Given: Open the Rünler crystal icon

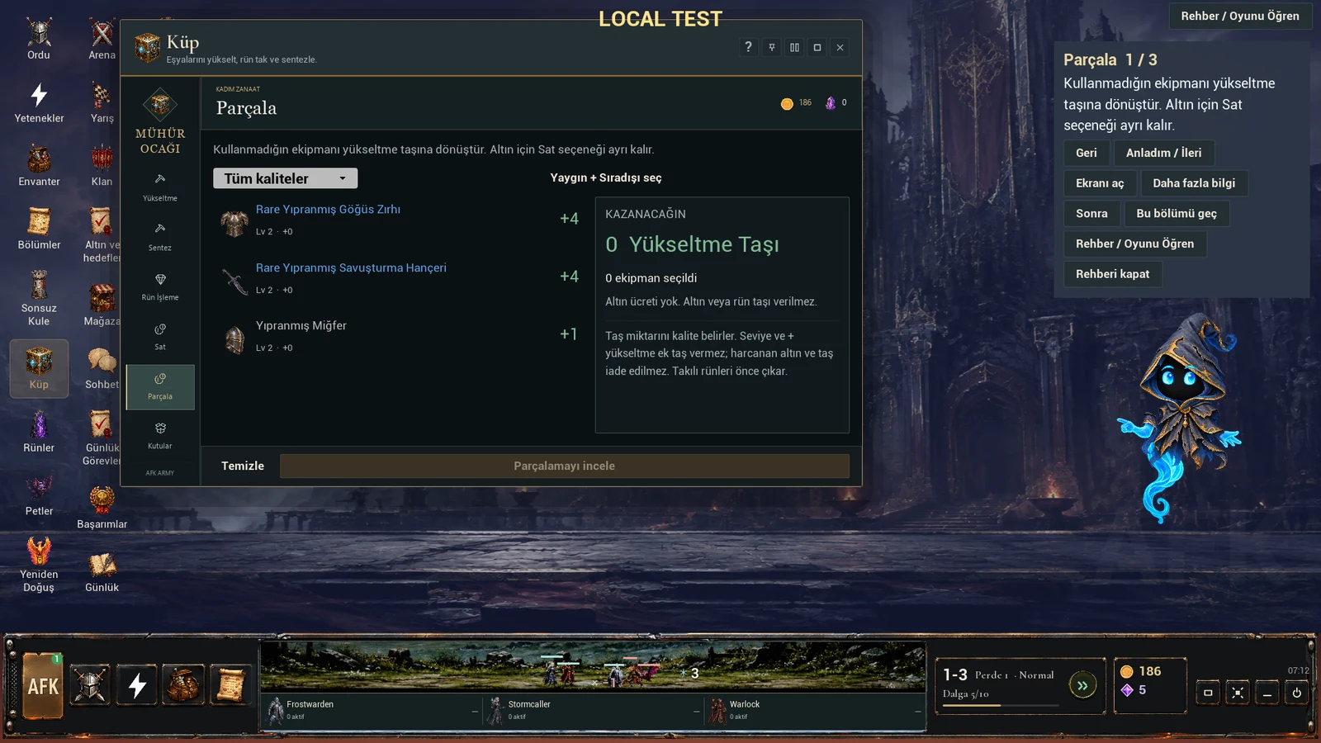Looking at the screenshot, I should click(x=39, y=432).
